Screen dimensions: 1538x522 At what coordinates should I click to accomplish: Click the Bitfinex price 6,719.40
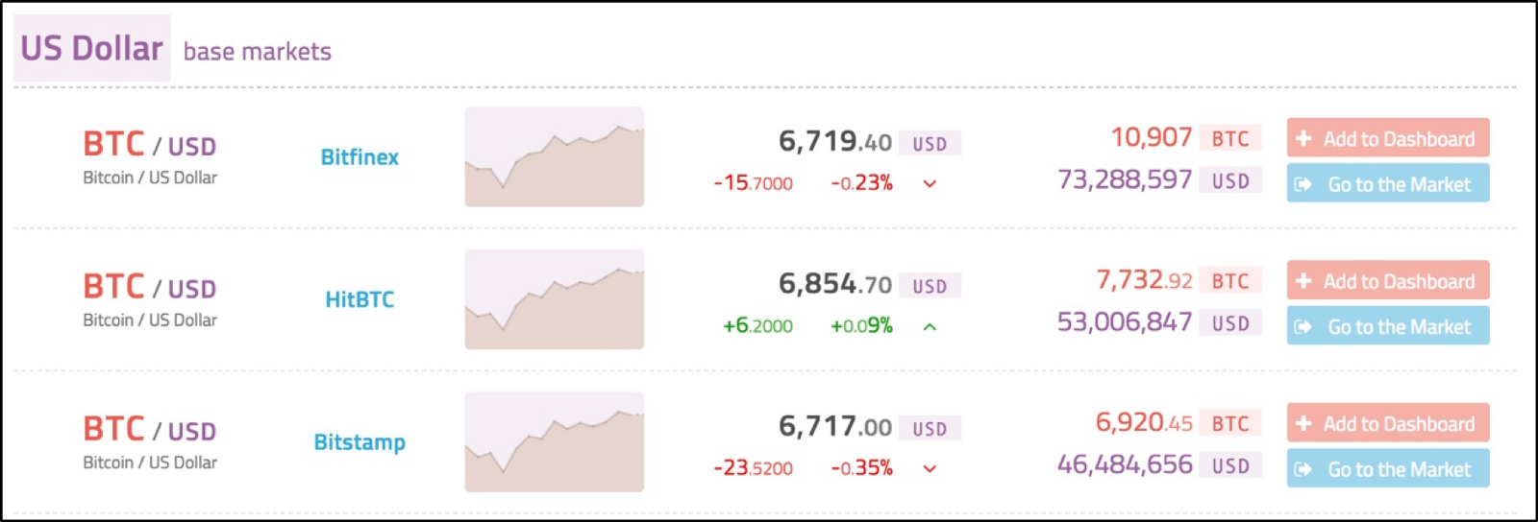coord(834,142)
